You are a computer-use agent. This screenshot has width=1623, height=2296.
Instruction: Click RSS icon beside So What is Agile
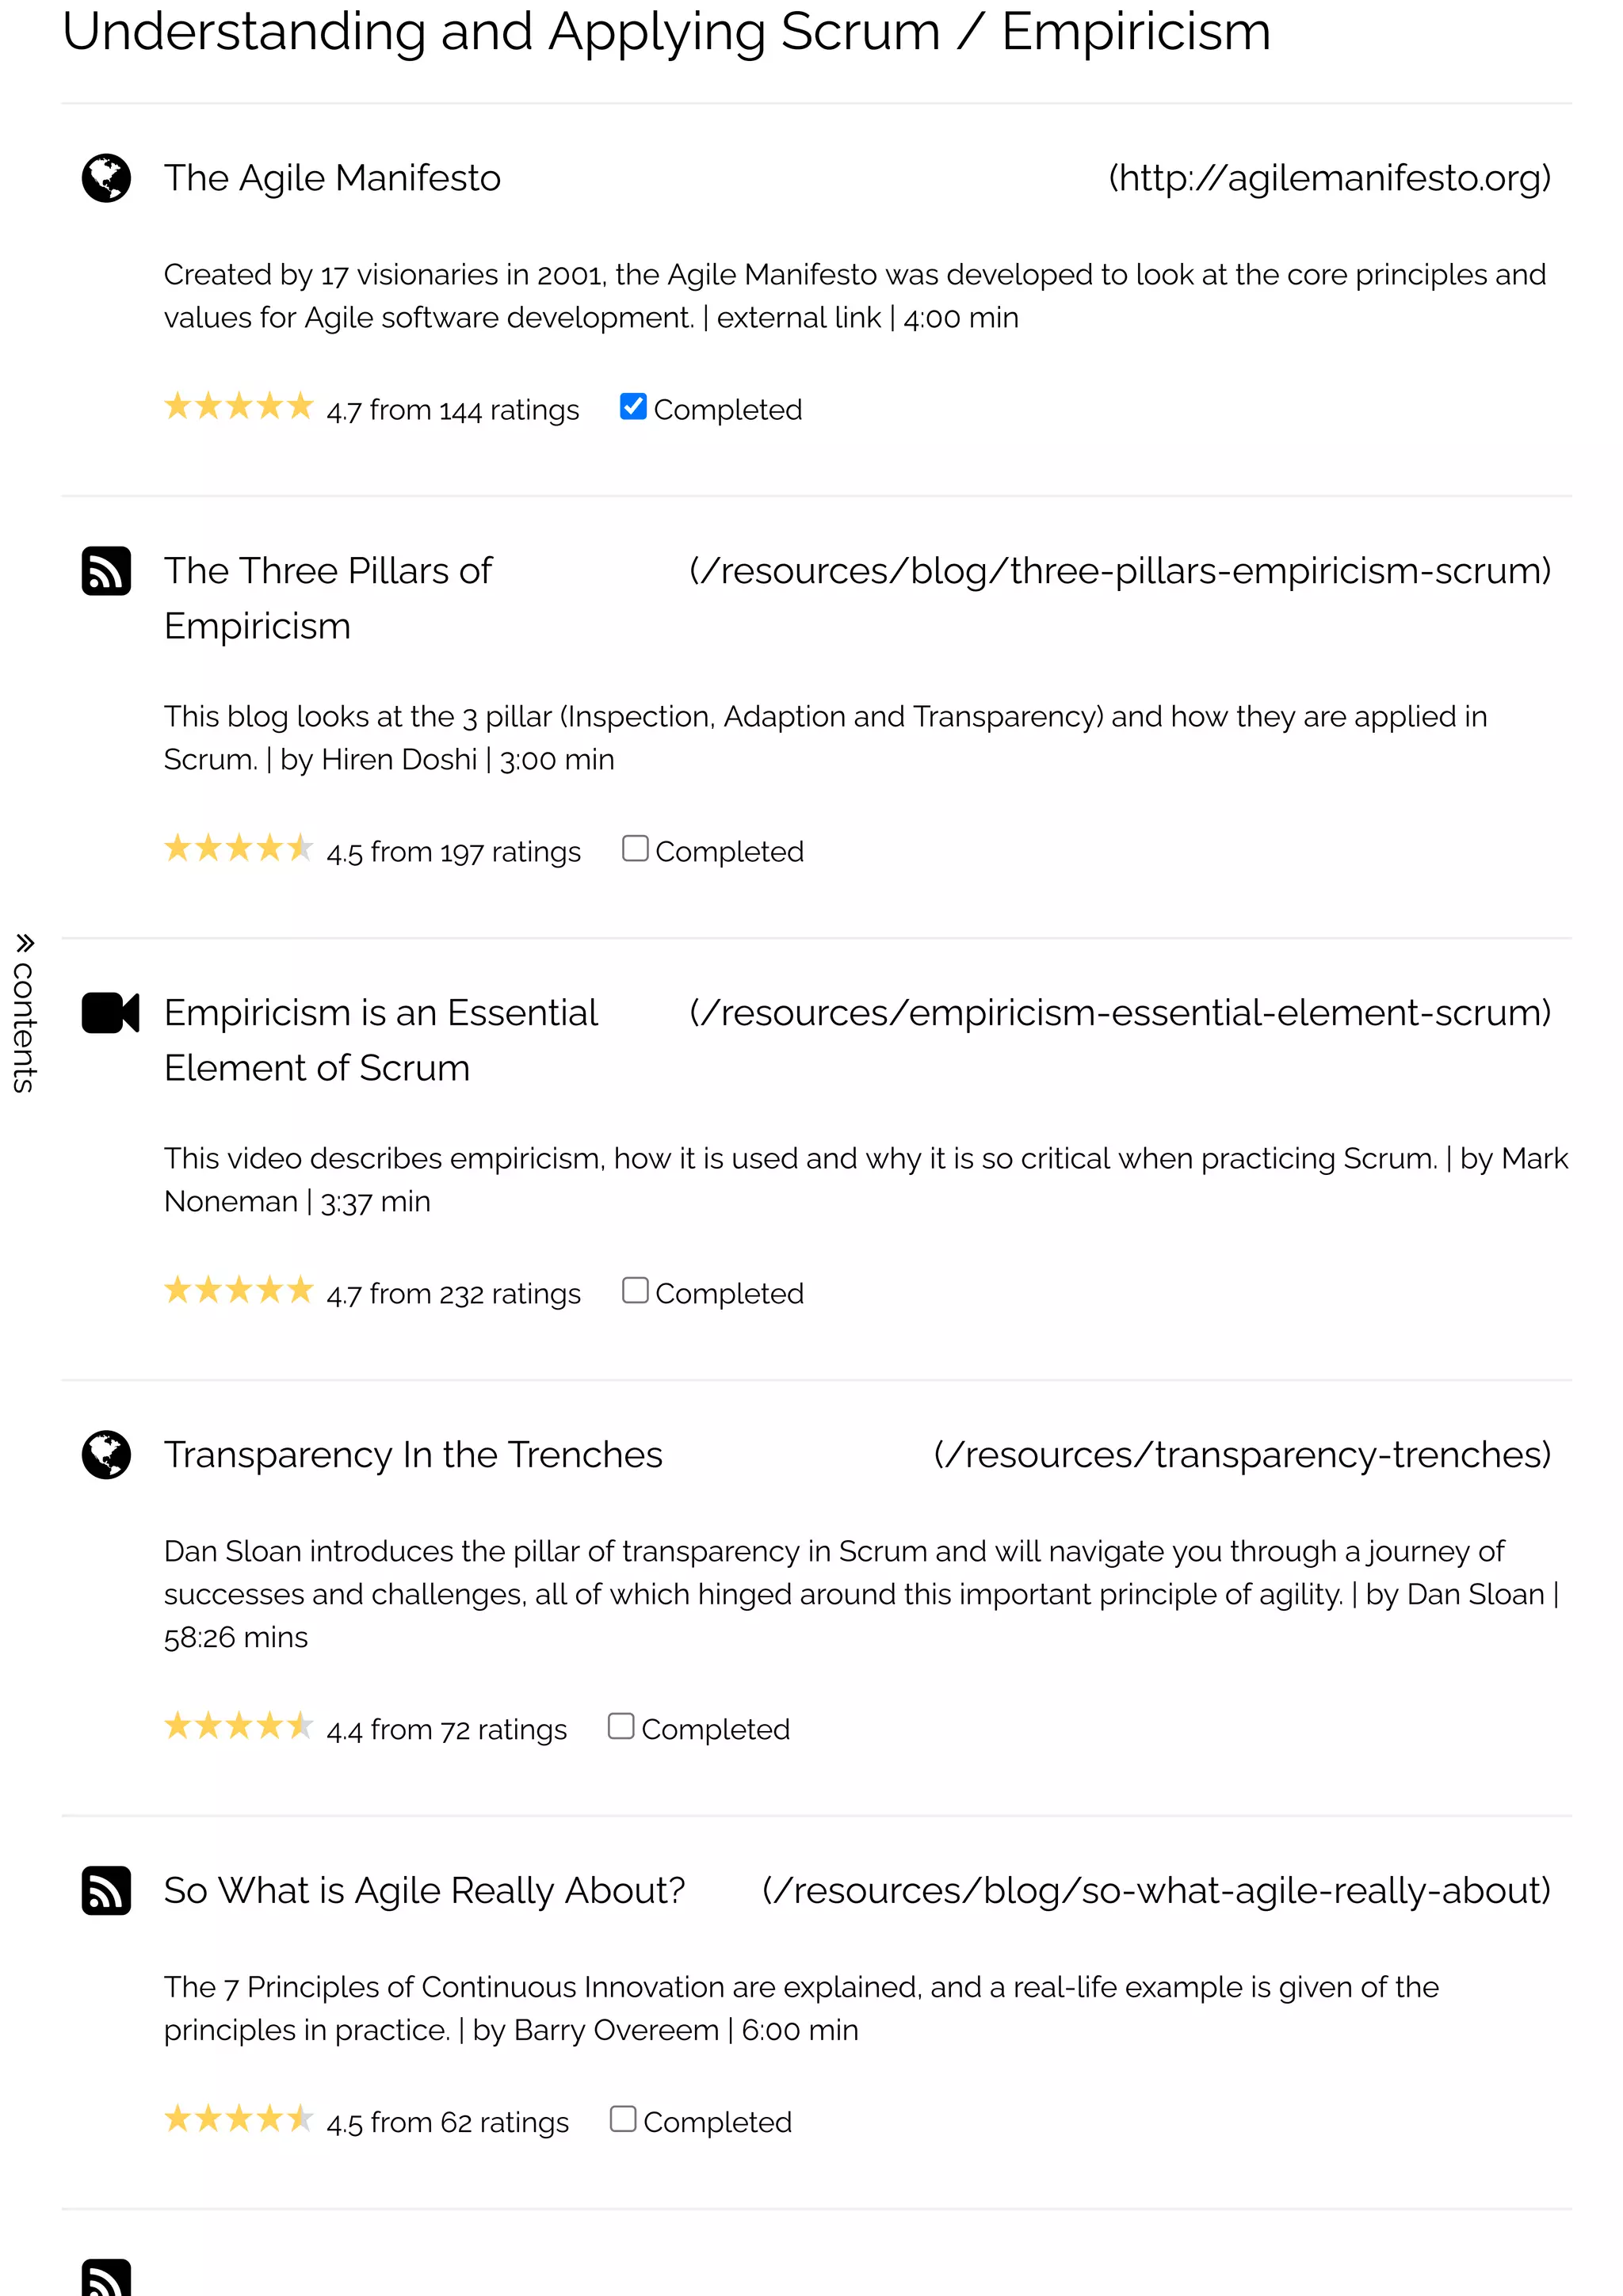click(x=106, y=1890)
